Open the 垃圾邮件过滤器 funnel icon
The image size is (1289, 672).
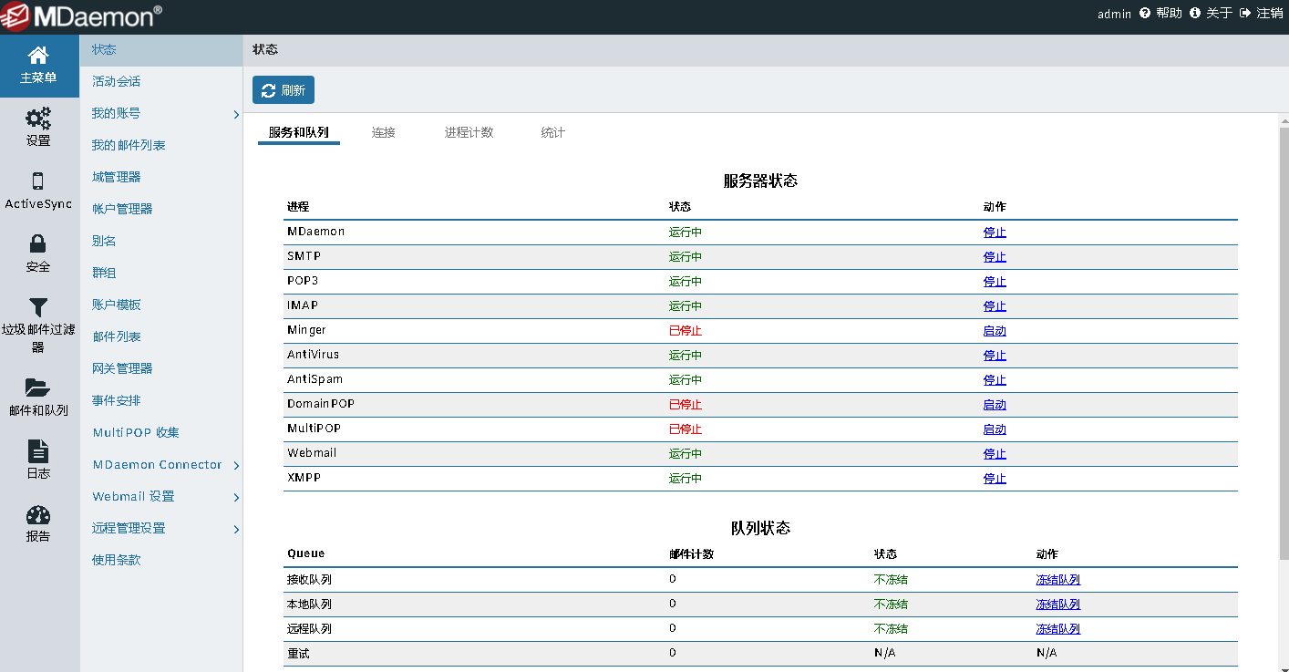(x=38, y=308)
